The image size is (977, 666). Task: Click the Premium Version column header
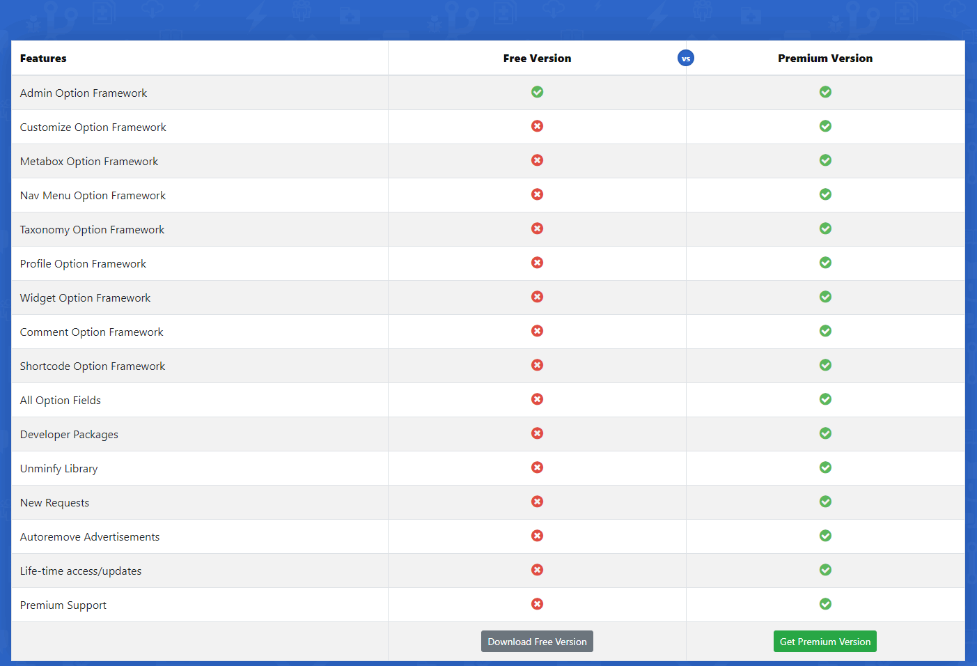(x=825, y=59)
